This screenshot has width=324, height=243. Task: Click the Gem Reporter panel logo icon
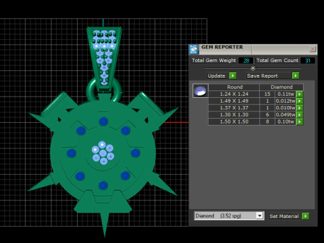(194, 49)
